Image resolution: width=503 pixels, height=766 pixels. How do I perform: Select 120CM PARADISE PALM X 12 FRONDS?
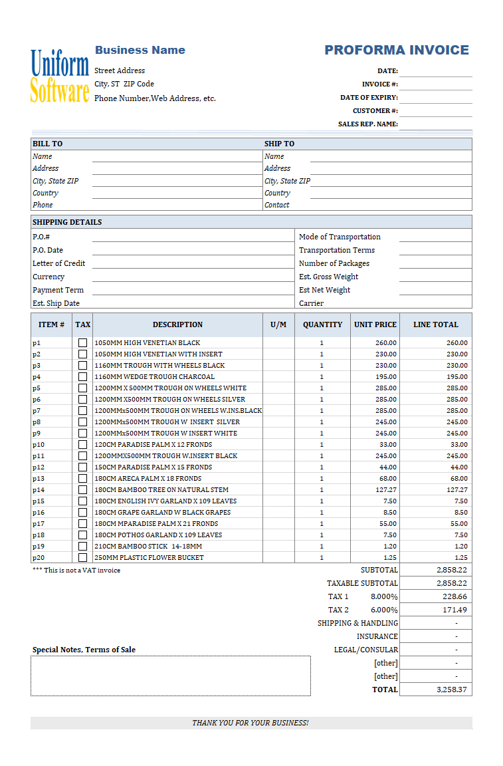click(153, 445)
